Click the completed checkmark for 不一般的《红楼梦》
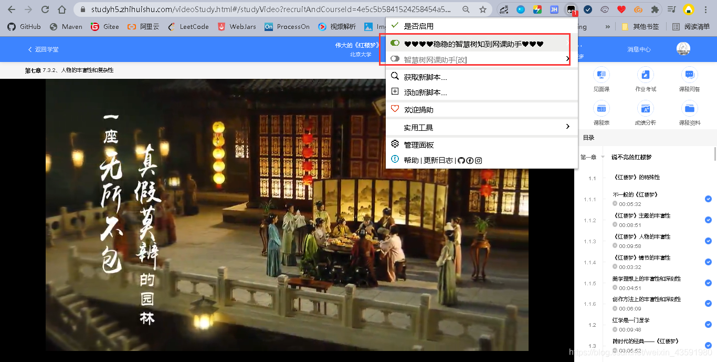The image size is (717, 362). pos(708,199)
